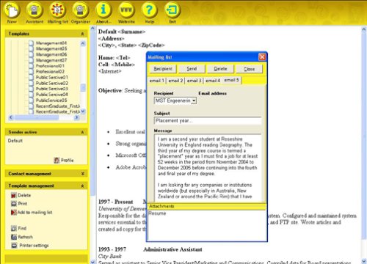Click the Delete button in Mailing list dialog
Image resolution: width=367 pixels, height=264 pixels.
coord(220,69)
